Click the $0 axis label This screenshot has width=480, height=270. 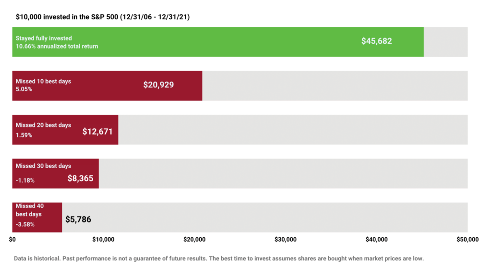tap(12, 239)
